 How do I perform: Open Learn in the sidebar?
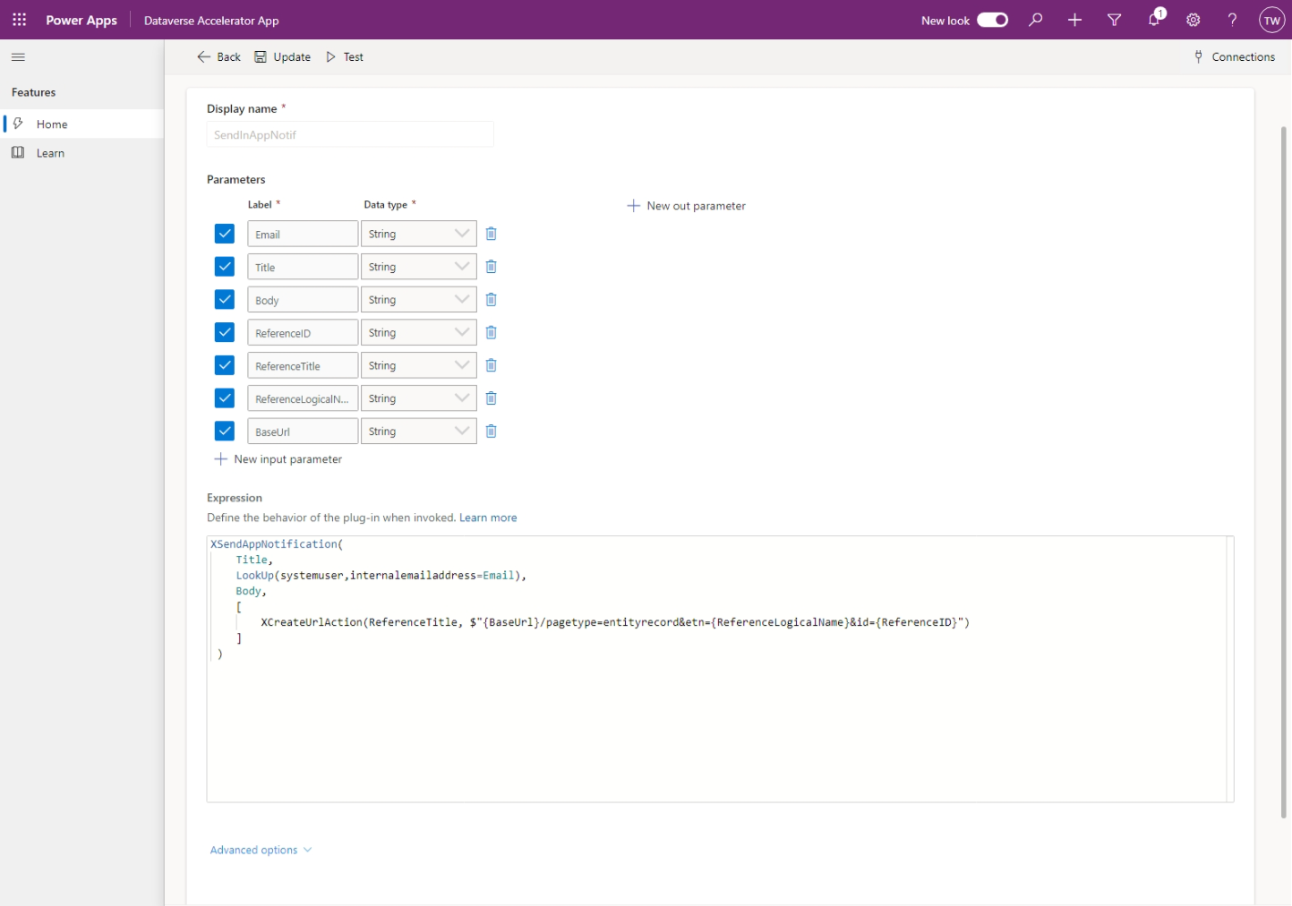pyautogui.click(x=82, y=153)
